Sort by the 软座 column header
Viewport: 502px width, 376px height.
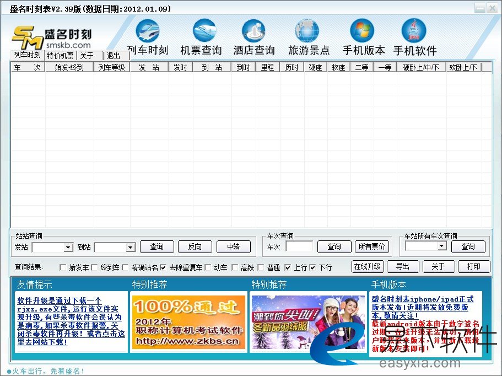(339, 67)
